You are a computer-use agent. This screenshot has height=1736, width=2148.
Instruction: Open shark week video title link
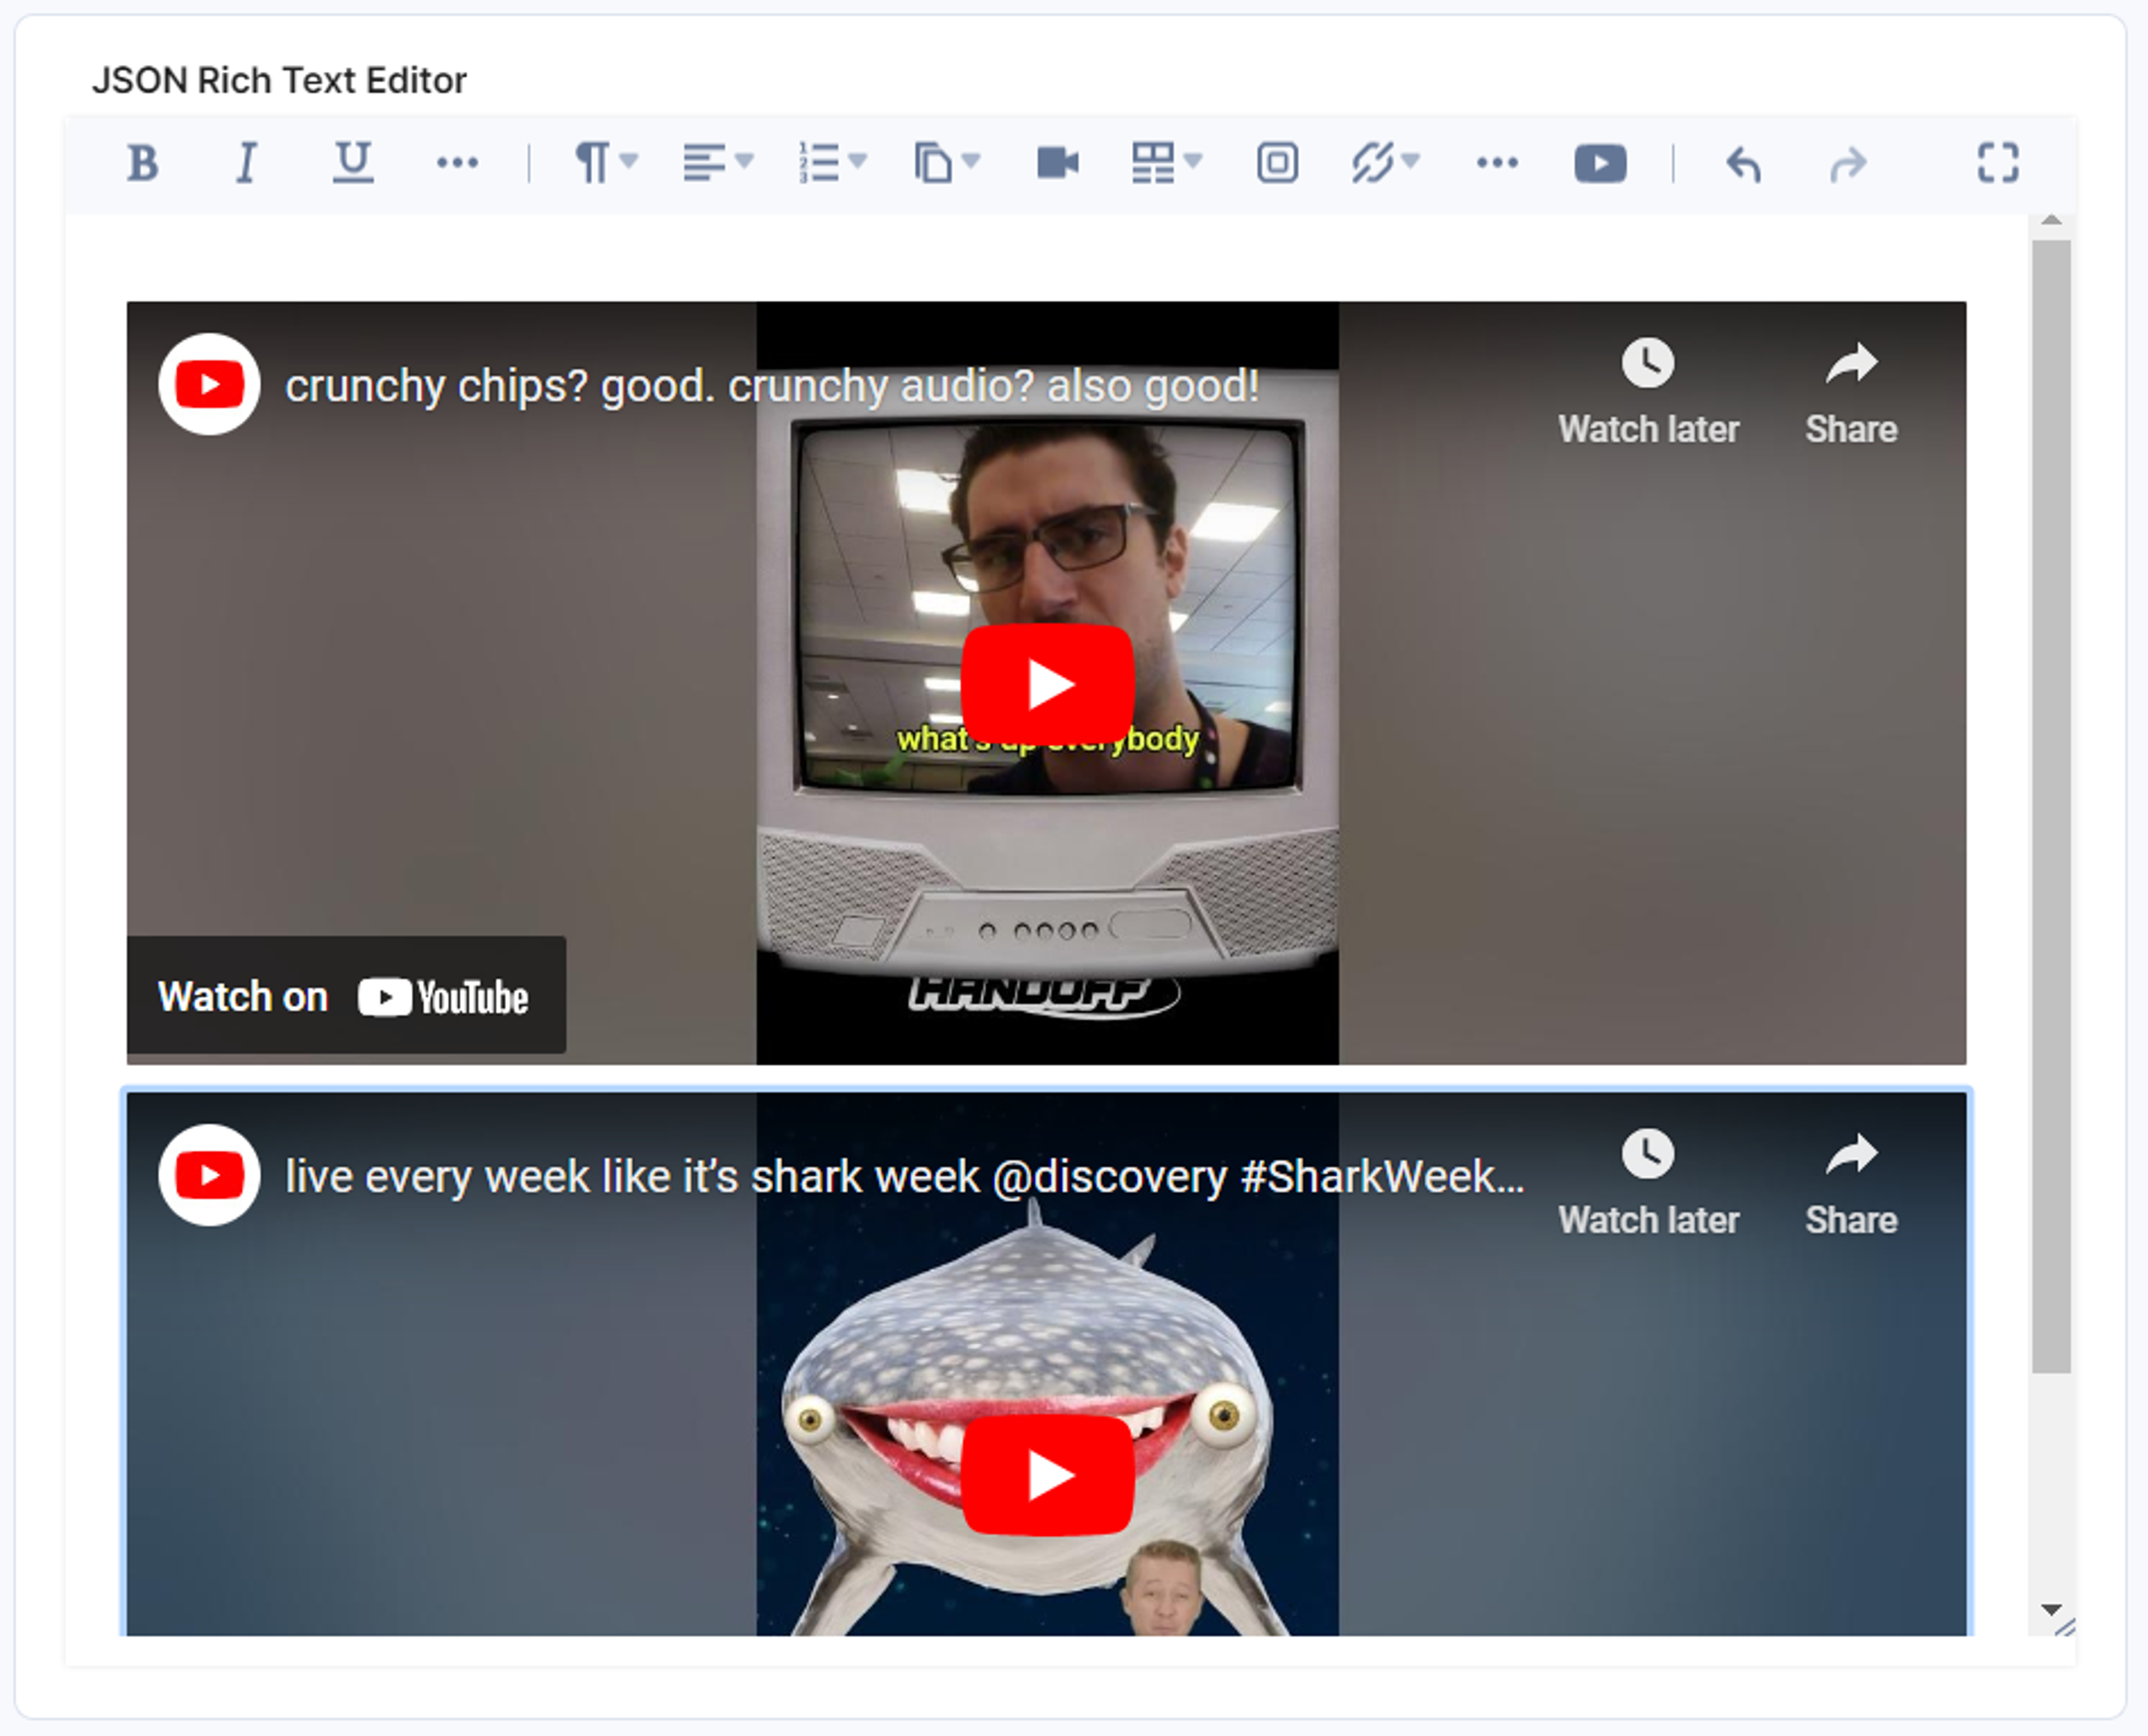pyautogui.click(x=905, y=1177)
